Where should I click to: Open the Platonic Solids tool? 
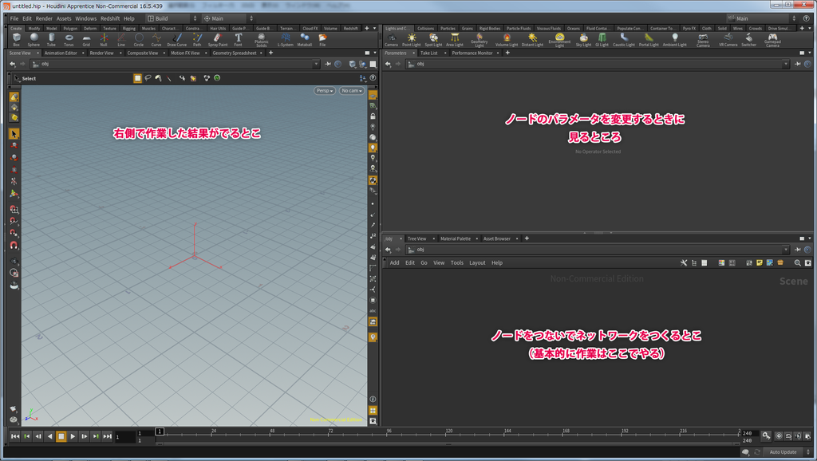coord(262,40)
